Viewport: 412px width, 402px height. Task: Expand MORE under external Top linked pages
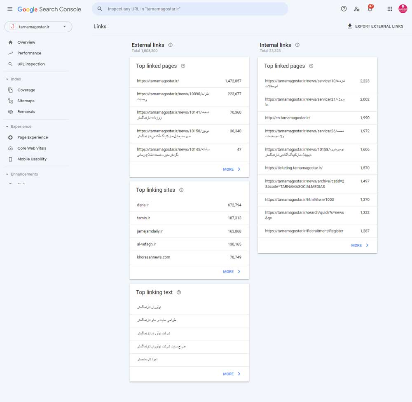pos(232,169)
